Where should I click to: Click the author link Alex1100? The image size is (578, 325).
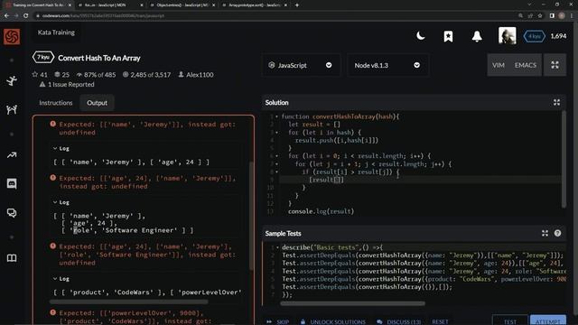pos(200,75)
